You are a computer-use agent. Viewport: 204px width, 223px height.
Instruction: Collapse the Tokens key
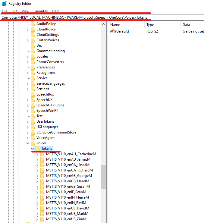(x=33, y=149)
